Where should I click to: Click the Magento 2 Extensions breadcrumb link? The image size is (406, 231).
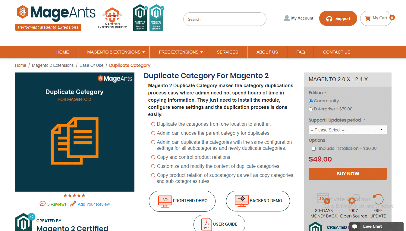[53, 65]
